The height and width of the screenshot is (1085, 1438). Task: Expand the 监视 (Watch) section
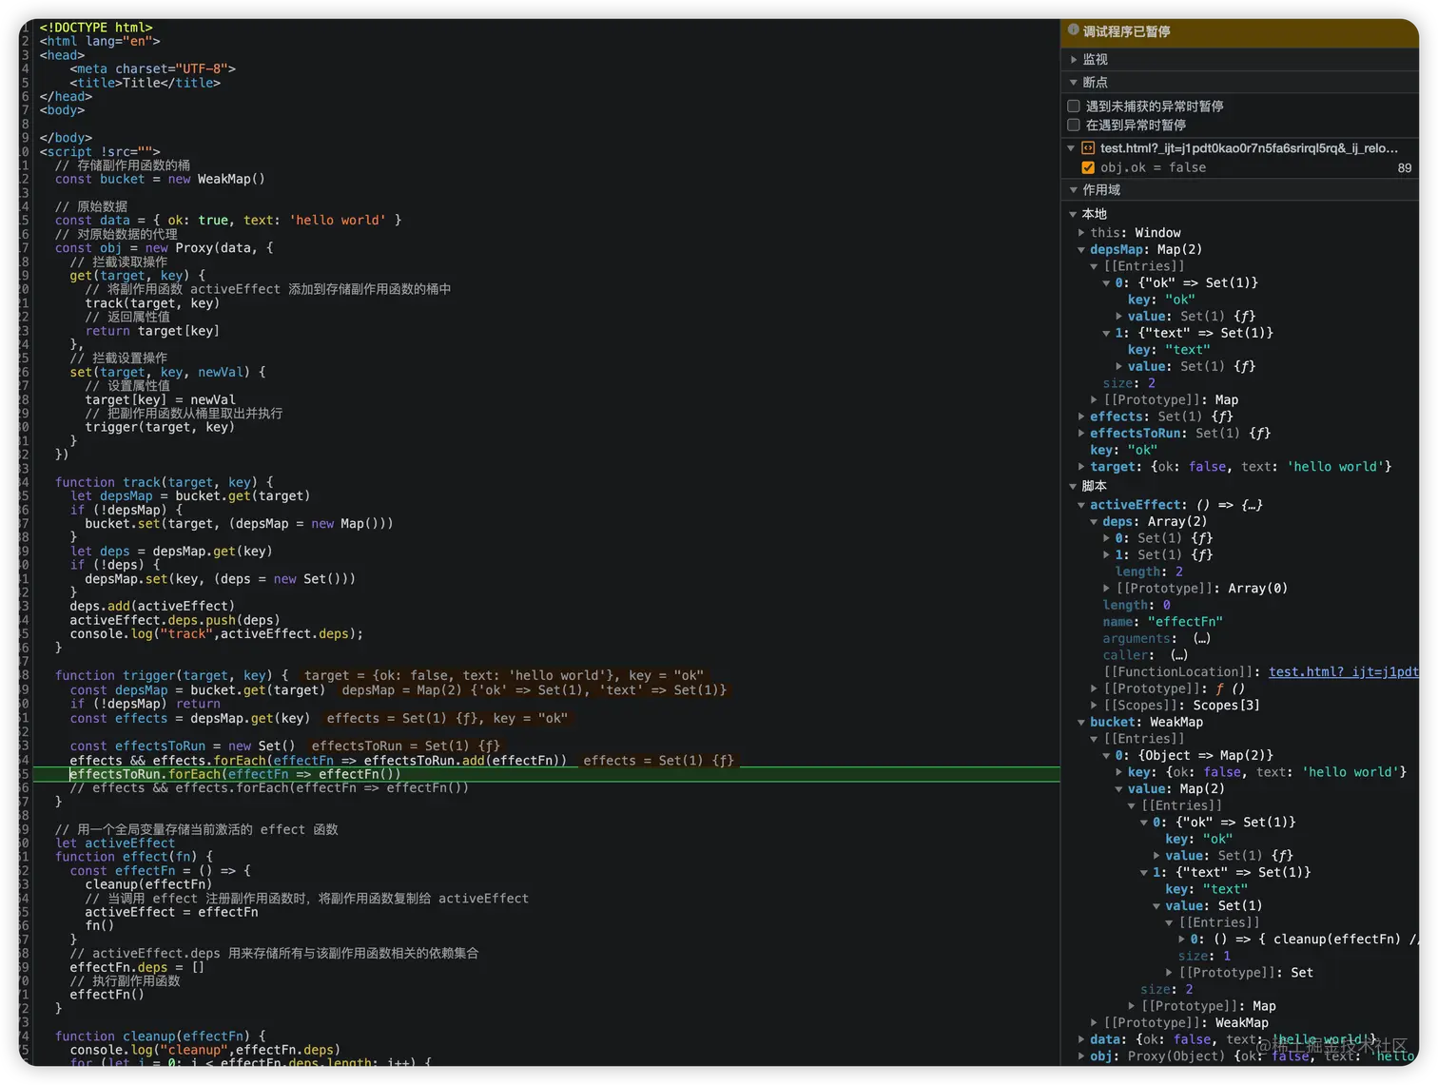(x=1074, y=59)
